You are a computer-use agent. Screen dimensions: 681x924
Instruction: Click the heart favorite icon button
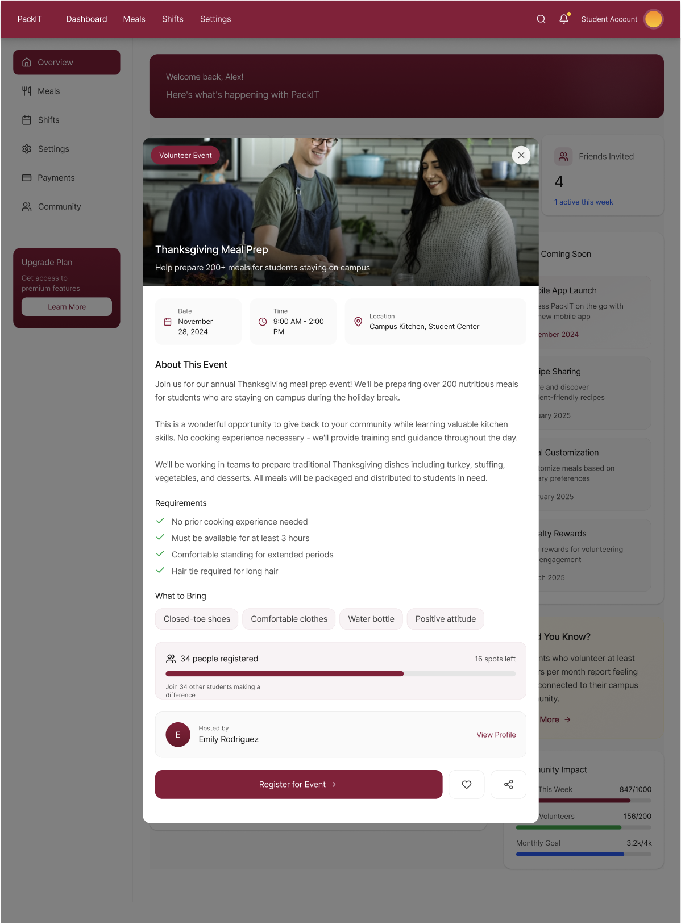pos(467,785)
